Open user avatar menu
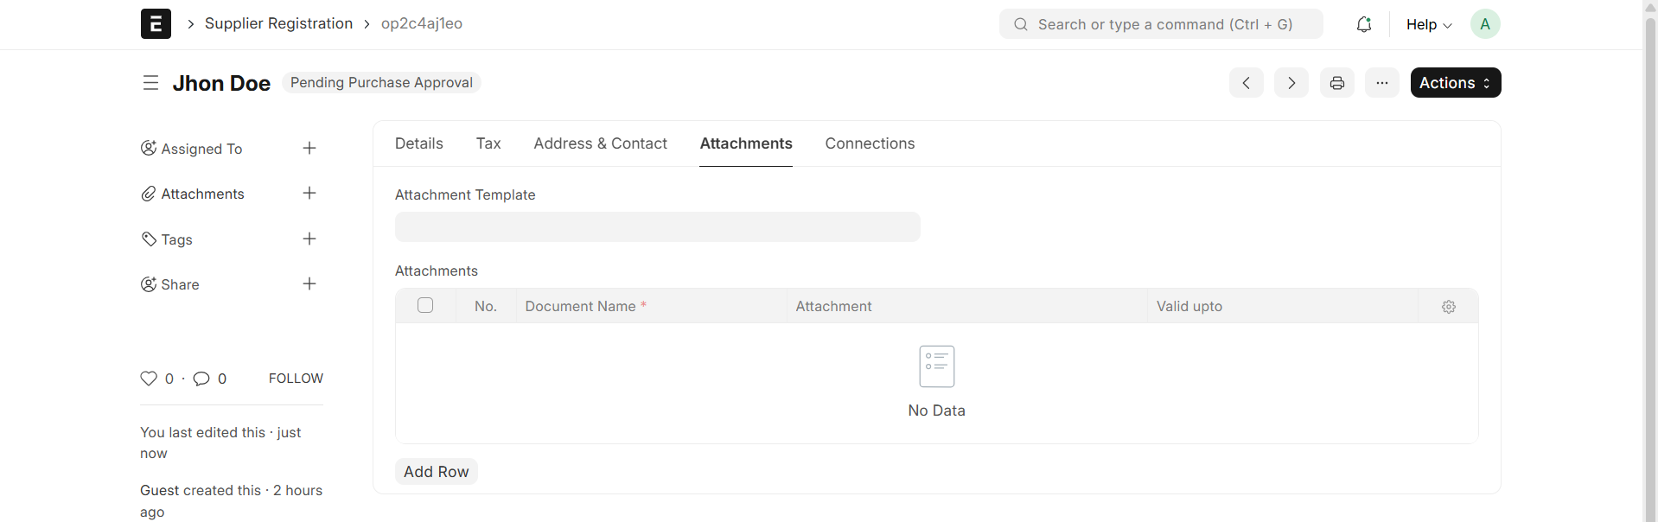This screenshot has width=1658, height=522. pyautogui.click(x=1485, y=24)
